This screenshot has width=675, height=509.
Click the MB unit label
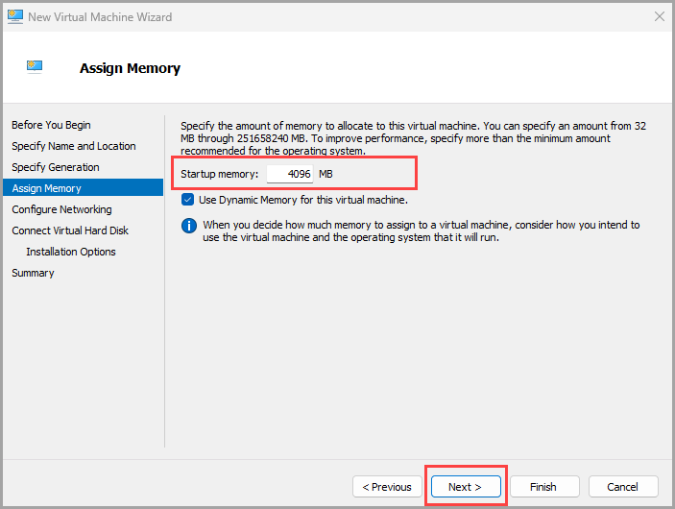point(325,174)
